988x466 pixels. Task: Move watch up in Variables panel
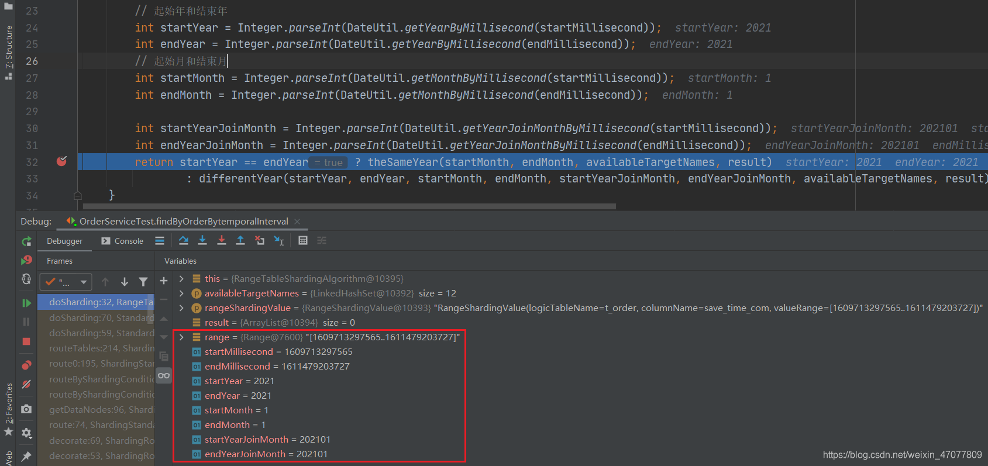coord(164,319)
